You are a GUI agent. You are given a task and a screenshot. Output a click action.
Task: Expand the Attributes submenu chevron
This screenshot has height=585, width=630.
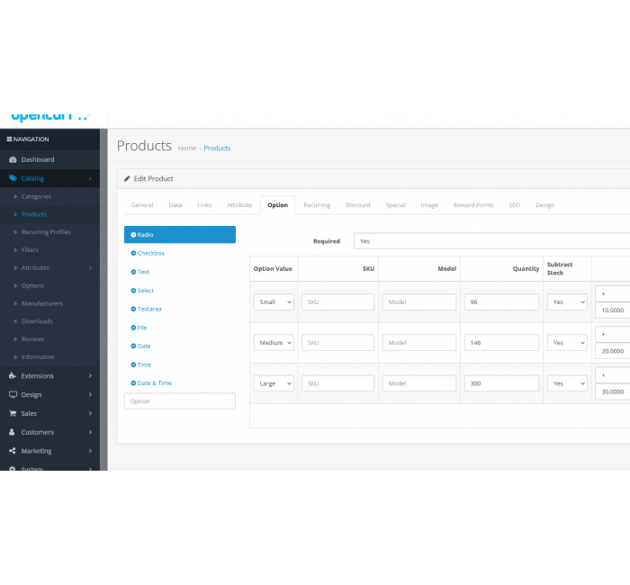(90, 267)
